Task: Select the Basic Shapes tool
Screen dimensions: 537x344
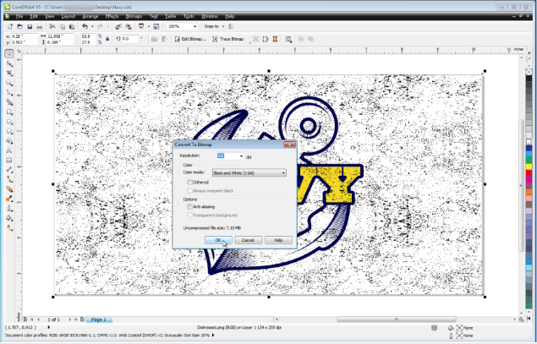Action: [x=9, y=141]
